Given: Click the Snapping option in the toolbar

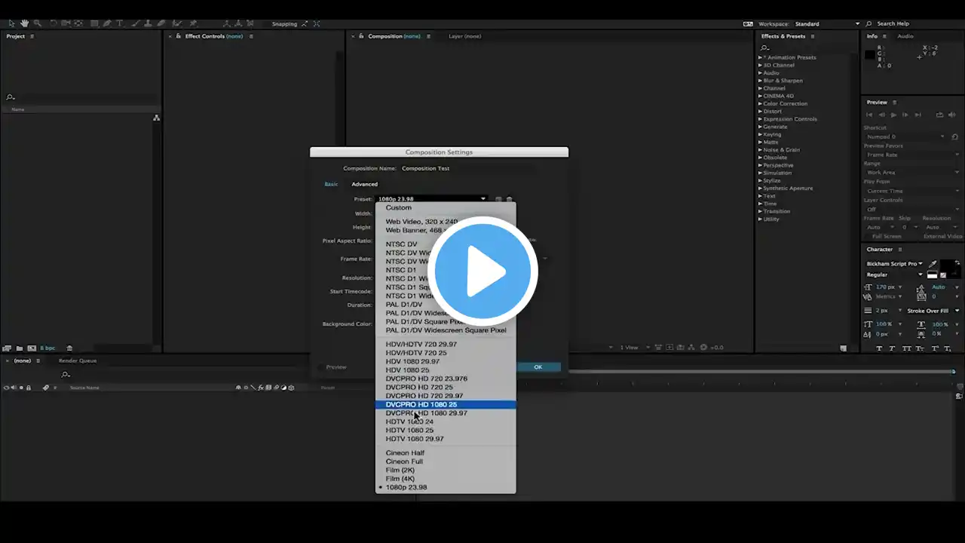Looking at the screenshot, I should pos(284,24).
